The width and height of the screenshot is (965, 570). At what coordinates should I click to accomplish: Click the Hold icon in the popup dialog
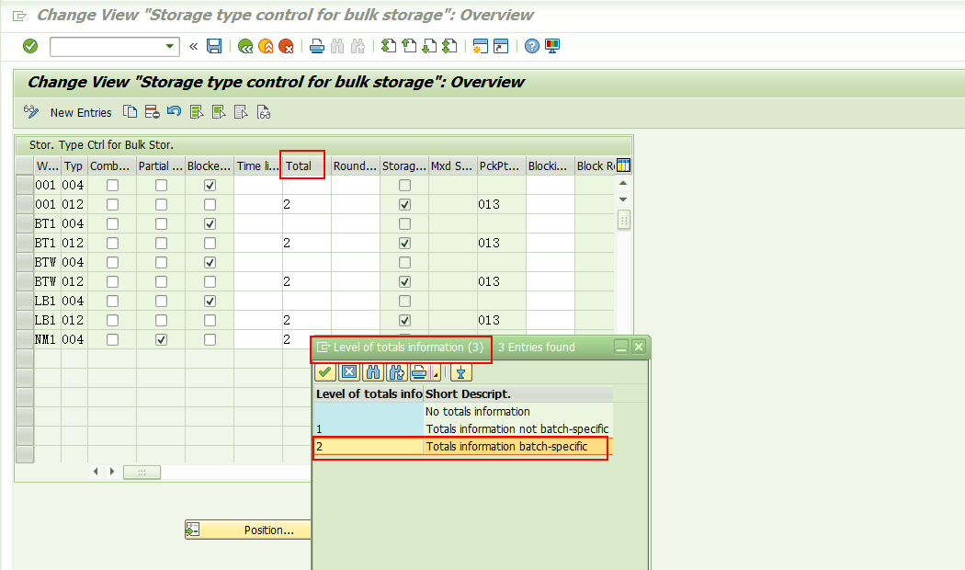[x=460, y=372]
